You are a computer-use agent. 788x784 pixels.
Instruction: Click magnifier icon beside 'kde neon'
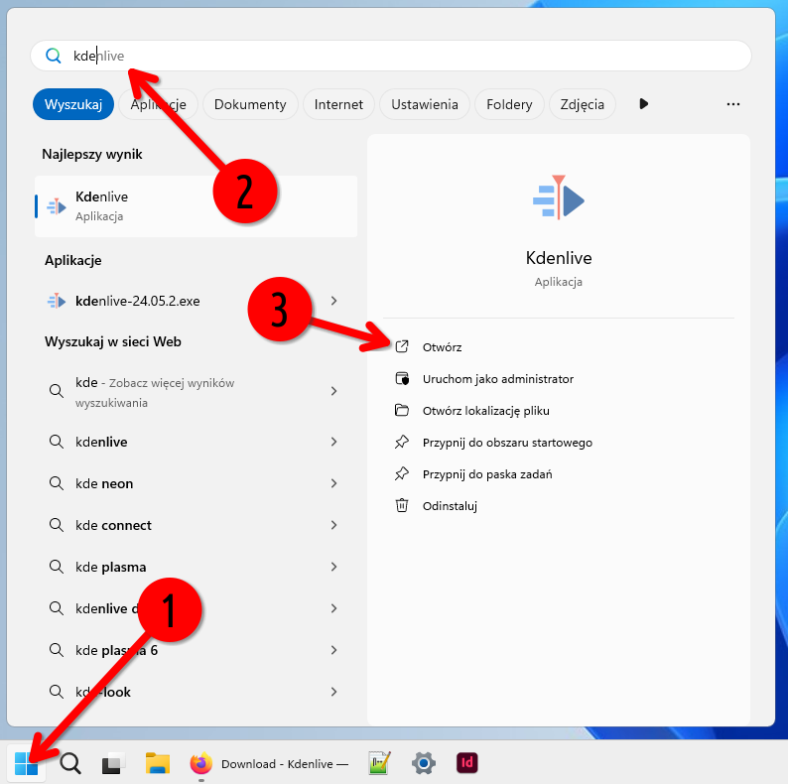[x=57, y=483]
